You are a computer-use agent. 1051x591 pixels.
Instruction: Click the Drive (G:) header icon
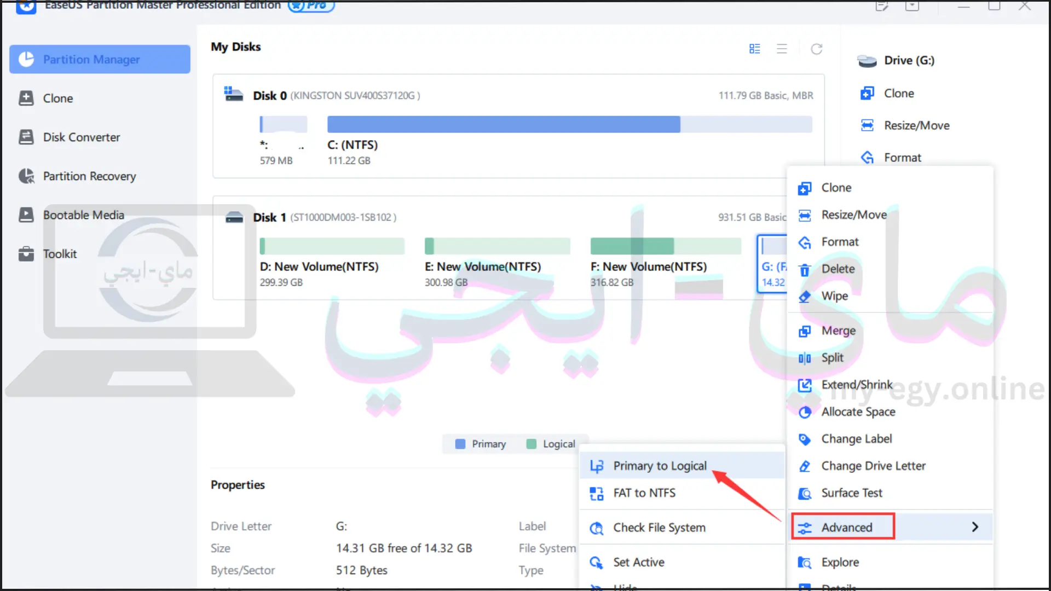tap(867, 61)
